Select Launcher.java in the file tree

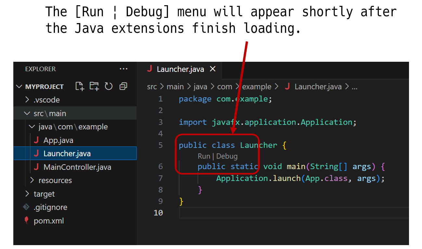point(75,153)
